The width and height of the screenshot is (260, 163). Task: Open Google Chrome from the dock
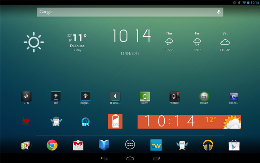[x=52, y=145]
